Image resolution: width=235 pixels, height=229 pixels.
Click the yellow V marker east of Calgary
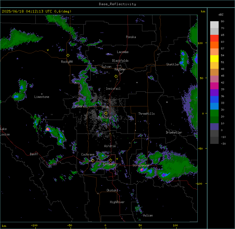pos(117,159)
